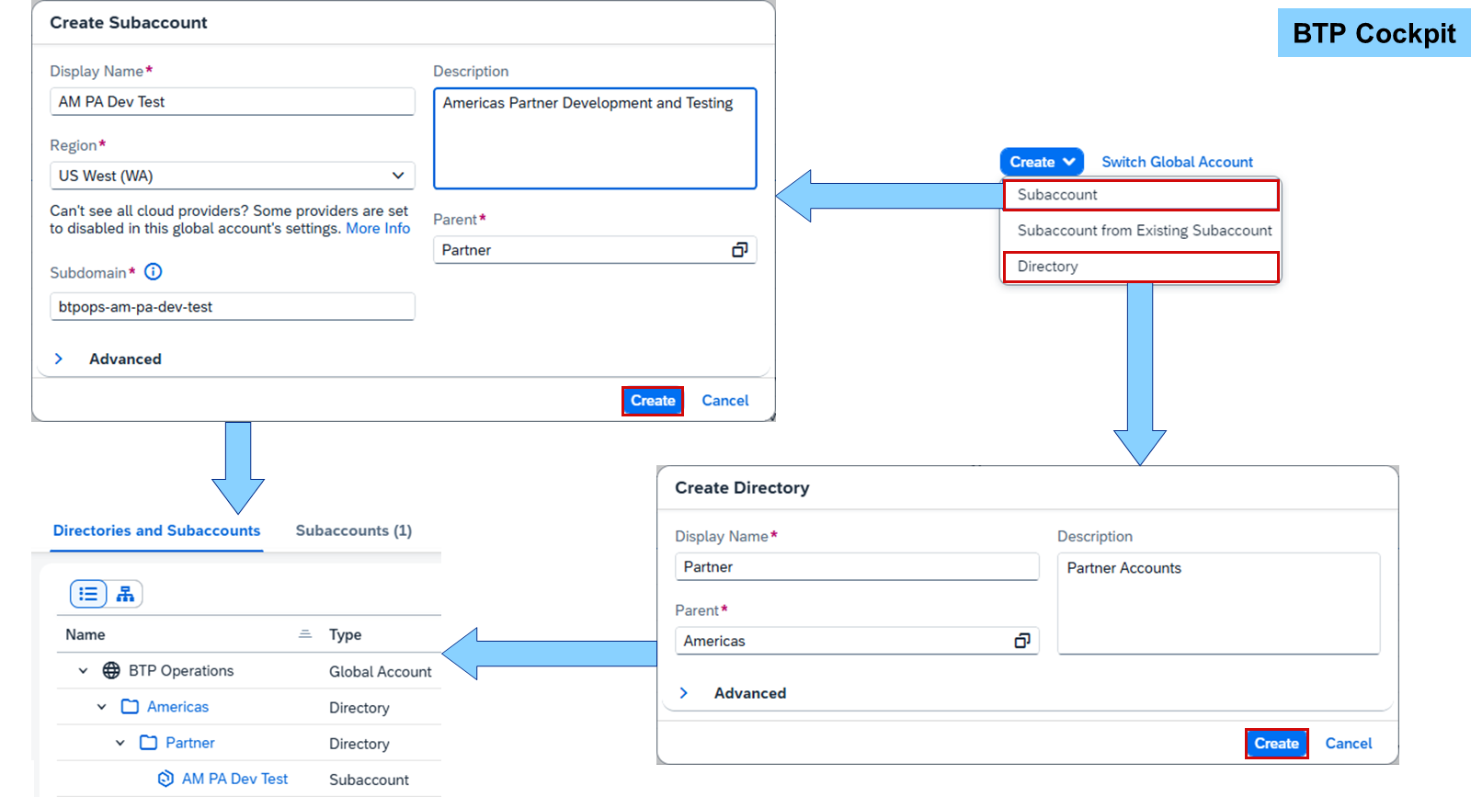Image resolution: width=1471 pixels, height=797 pixels.
Task: Click the 'Global Account' type cell
Action: [x=381, y=672]
